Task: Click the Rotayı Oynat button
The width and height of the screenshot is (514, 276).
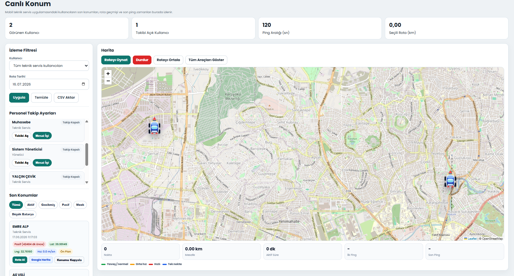Action: pos(116,60)
